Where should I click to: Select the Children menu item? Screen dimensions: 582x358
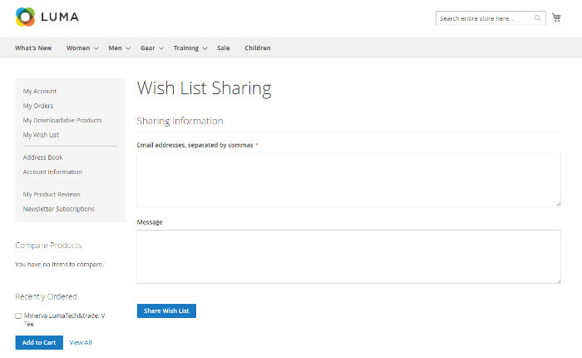258,48
